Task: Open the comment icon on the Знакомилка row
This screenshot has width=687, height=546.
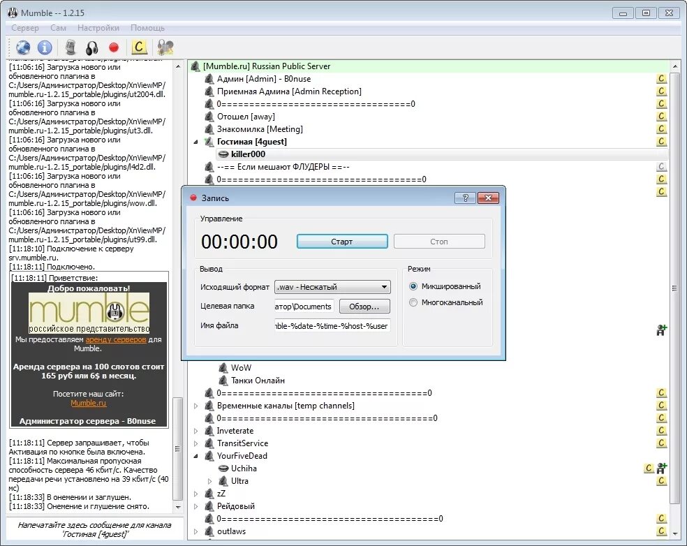Action: pyautogui.click(x=662, y=129)
